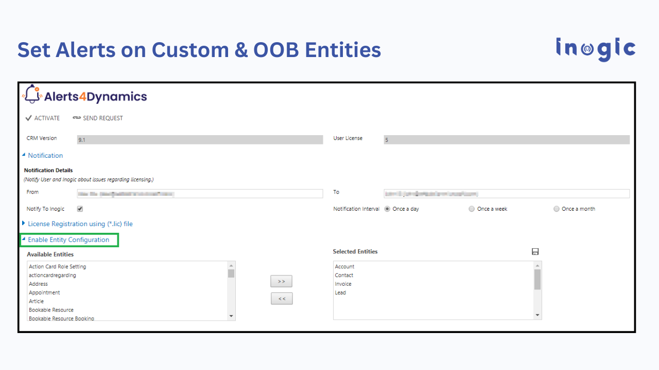Click Available Entities scrollbar up arrow
The image size is (659, 370).
tap(231, 265)
